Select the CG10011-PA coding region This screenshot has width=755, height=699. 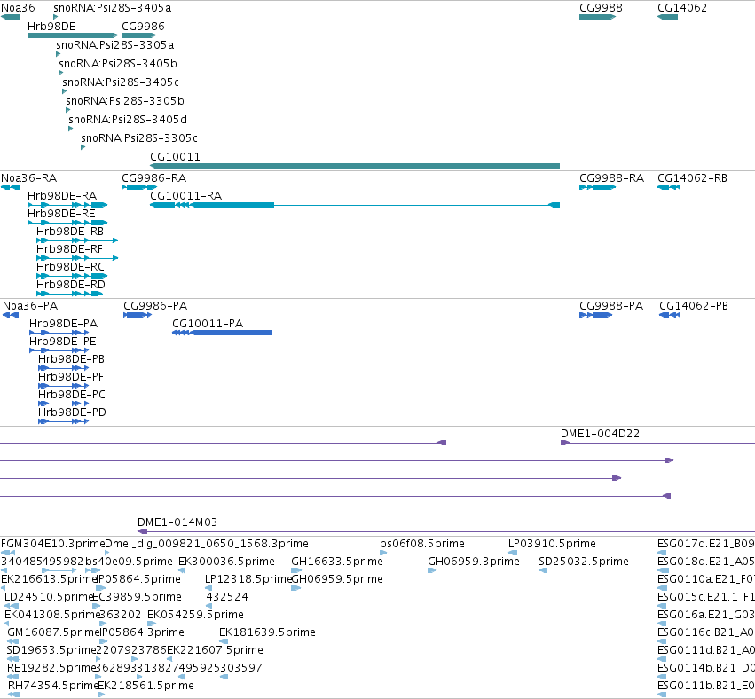(x=223, y=333)
